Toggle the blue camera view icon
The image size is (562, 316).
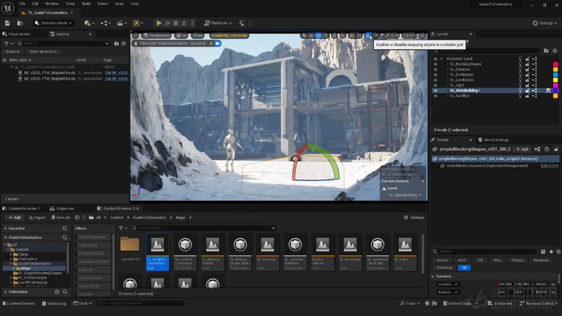pyautogui.click(x=217, y=43)
